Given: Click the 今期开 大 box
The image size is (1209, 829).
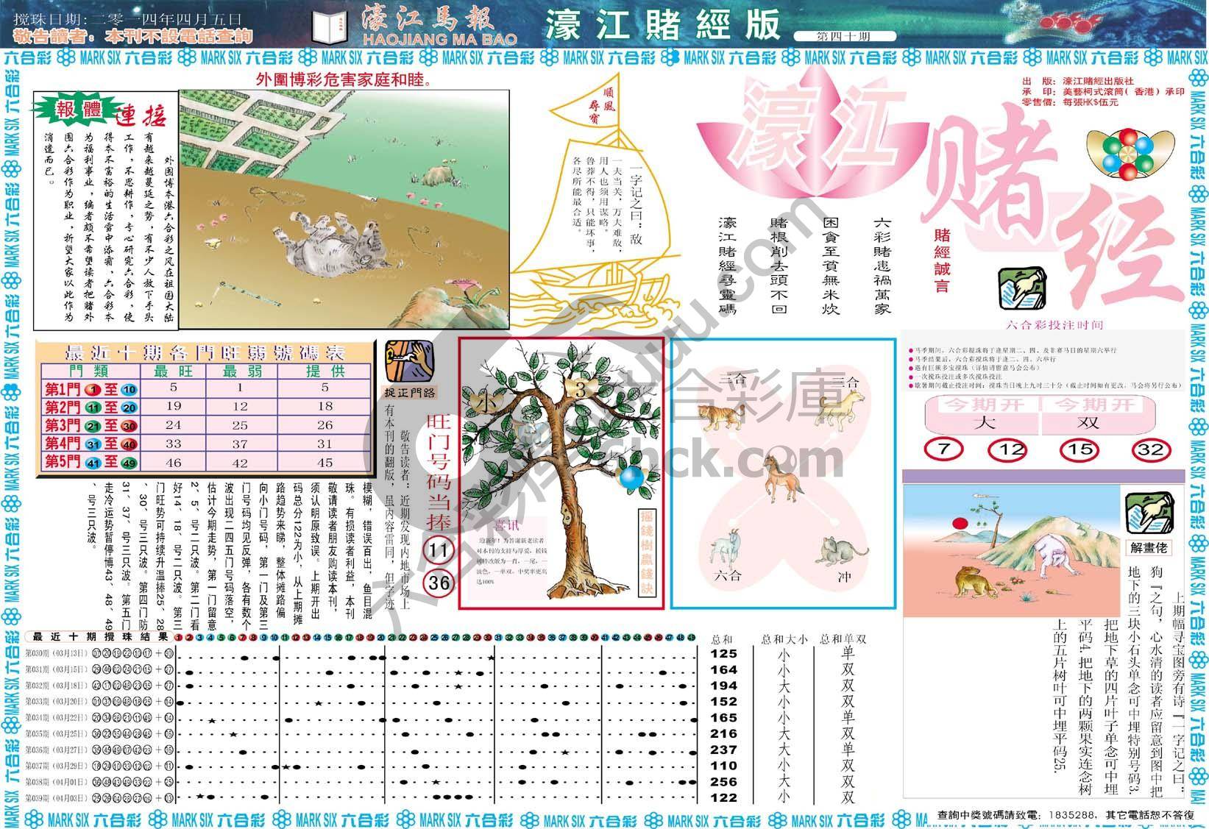Looking at the screenshot, I should [x=982, y=415].
